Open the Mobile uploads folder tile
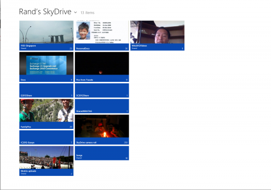Viewport: 271px width, 190px height. pos(46,161)
